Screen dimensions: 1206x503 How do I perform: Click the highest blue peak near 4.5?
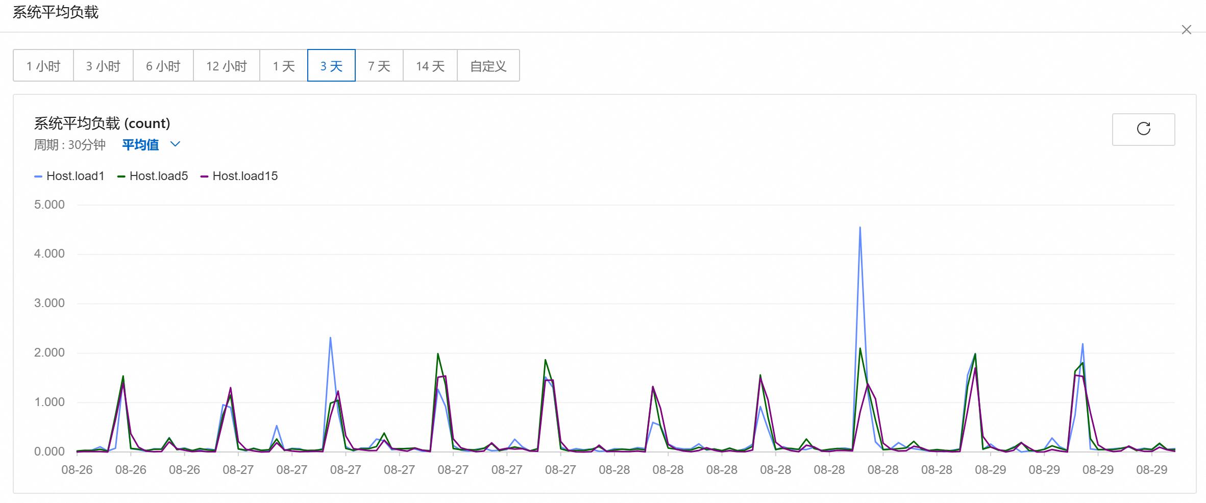pyautogui.click(x=860, y=228)
